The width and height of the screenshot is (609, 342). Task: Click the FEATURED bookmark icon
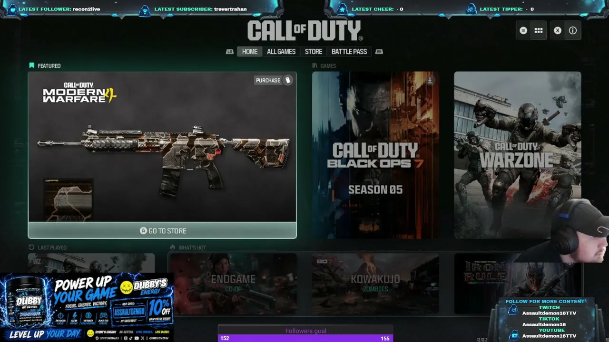tap(31, 66)
